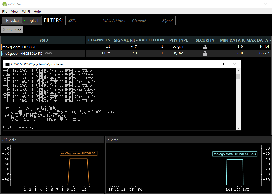
Task: Click the cmd.exe title bar text
Action: (x=37, y=64)
